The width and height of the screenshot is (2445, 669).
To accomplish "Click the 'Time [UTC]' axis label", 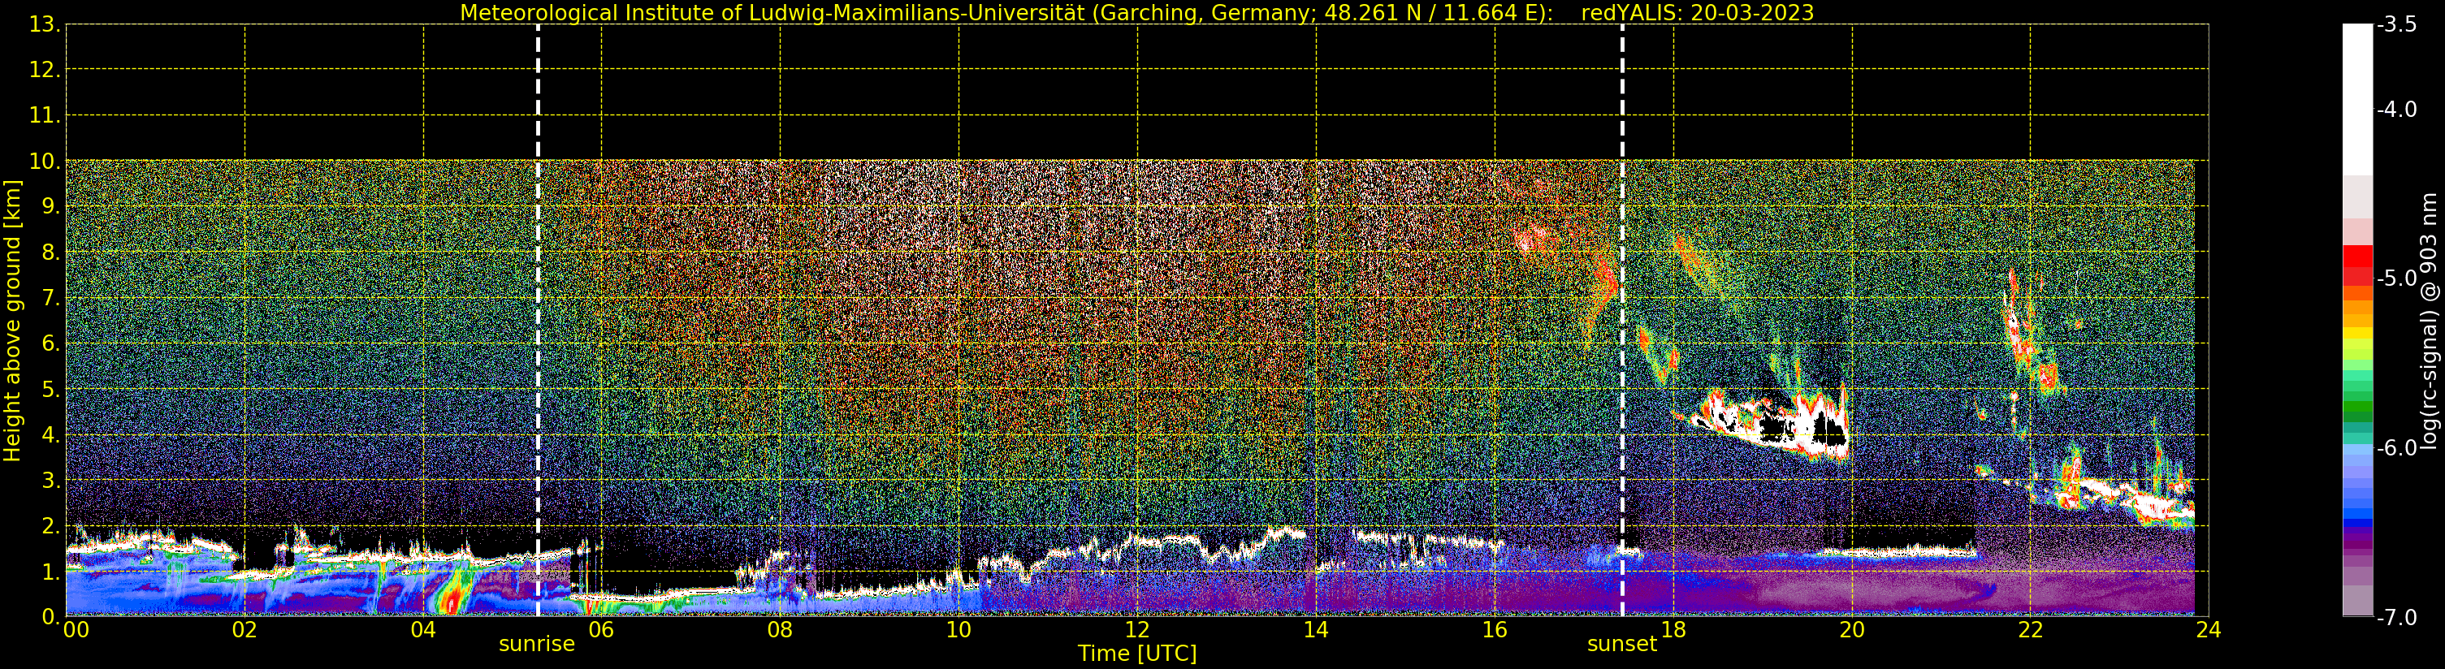I will (x=1136, y=653).
